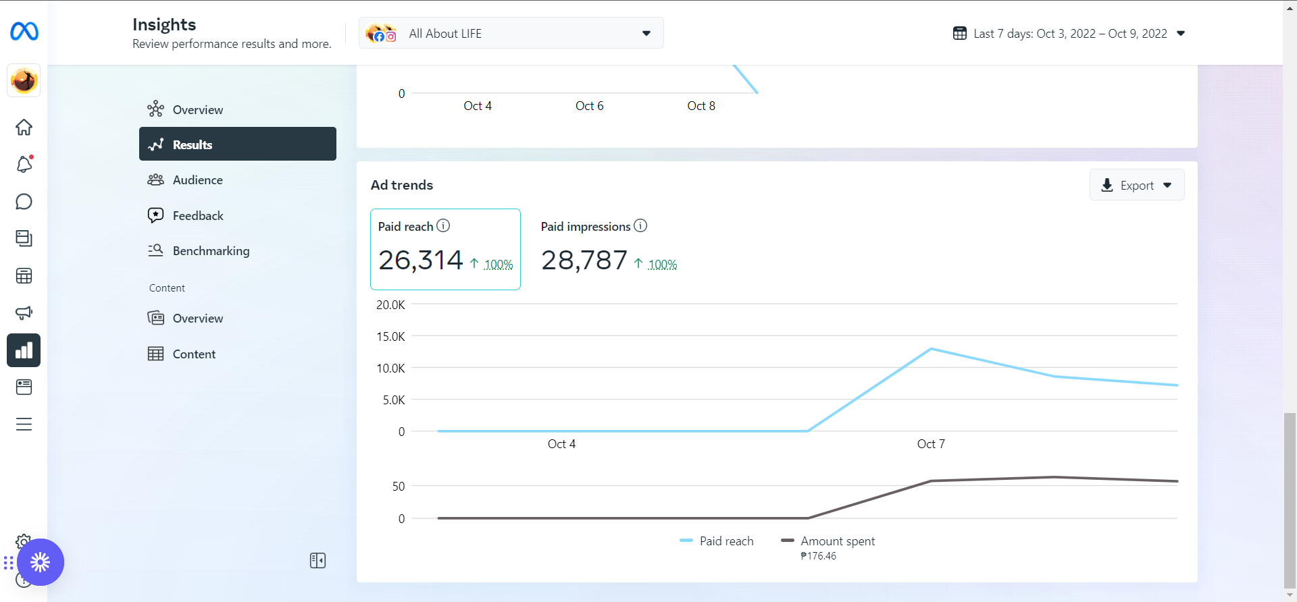Click Oct 7 axis label on Ad trends chart

click(931, 443)
